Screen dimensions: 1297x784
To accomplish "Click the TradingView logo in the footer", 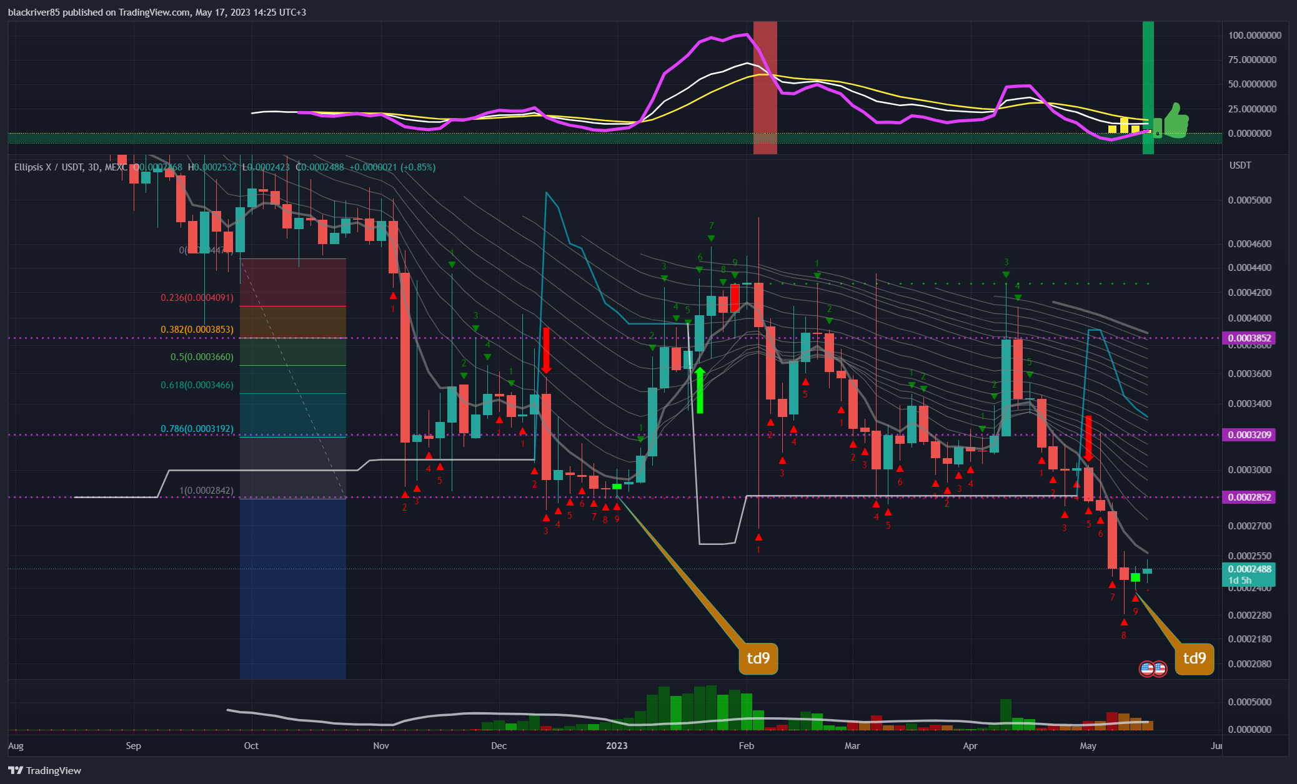I will tap(44, 770).
